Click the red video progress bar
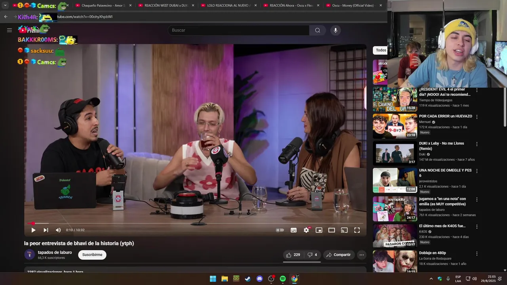Screen dimensions: 507x285 196,223
